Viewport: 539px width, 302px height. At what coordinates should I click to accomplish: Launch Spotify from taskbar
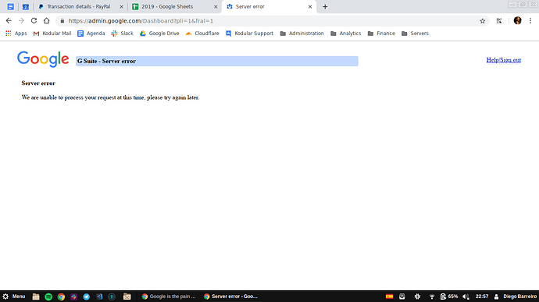tap(48, 297)
